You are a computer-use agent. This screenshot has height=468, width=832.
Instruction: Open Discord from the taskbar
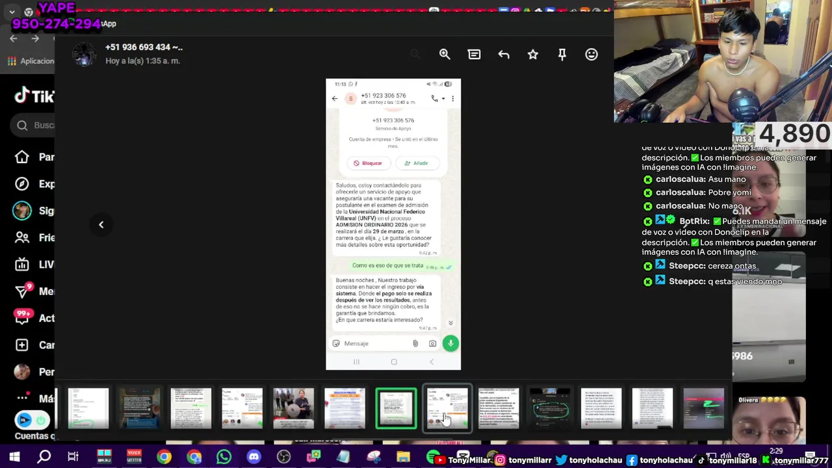[253, 457]
